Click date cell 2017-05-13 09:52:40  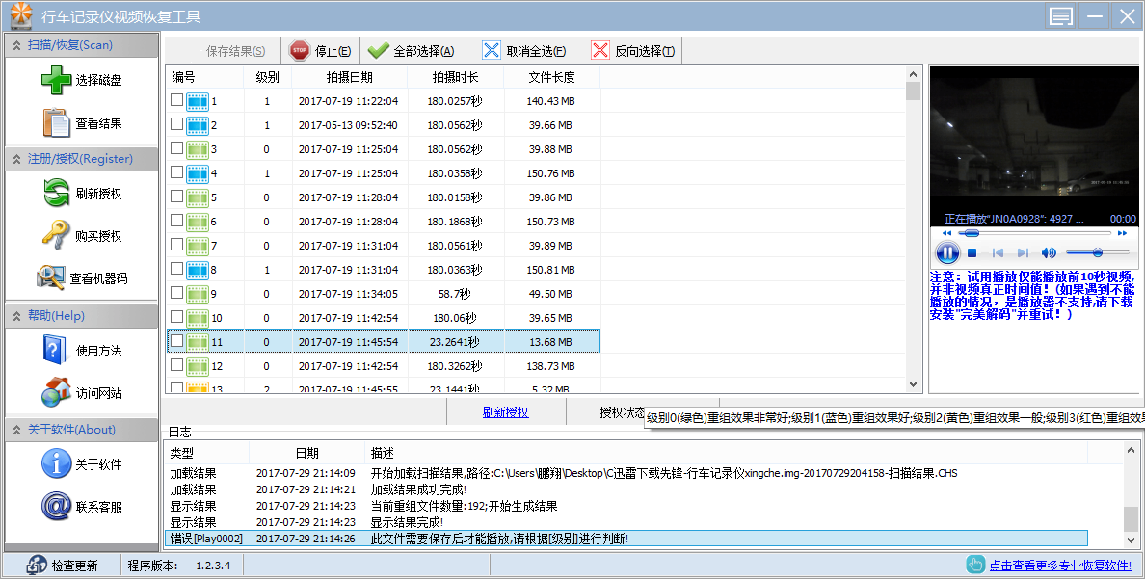pos(348,125)
